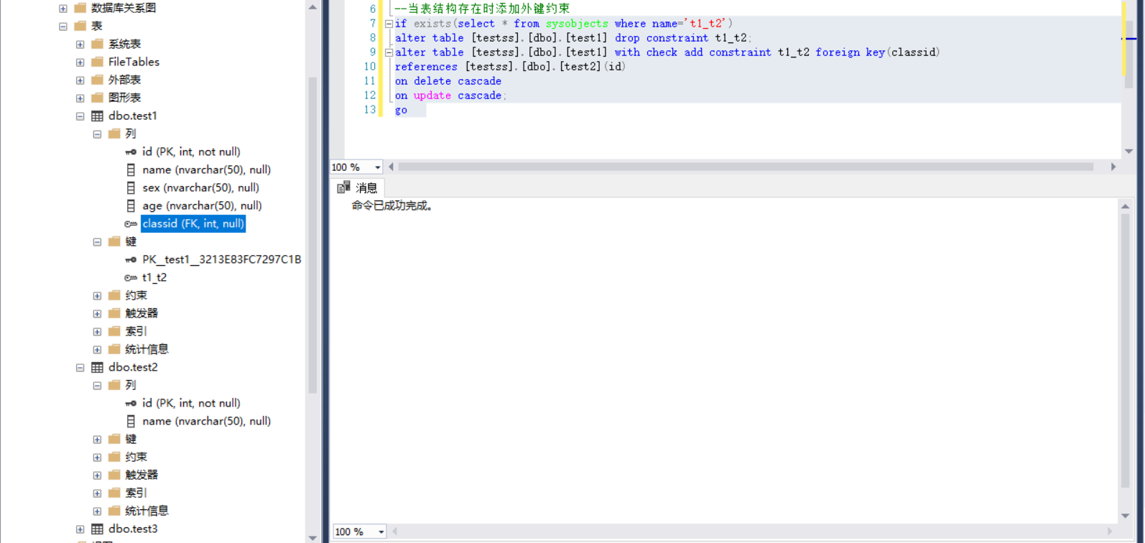1145x543 pixels.
Task: Expand the 数据库关系图 node
Action: pos(63,9)
